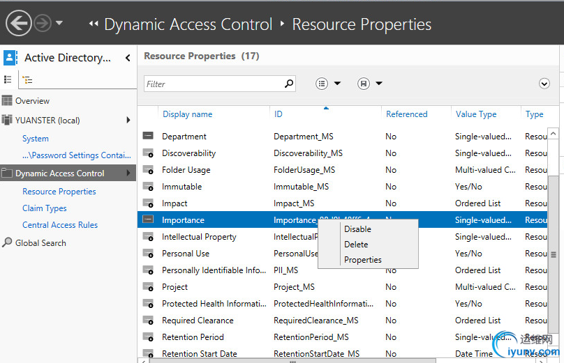Screen dimensions: 564x363
Task: Select the Folder Usage row name
Action: coord(186,170)
